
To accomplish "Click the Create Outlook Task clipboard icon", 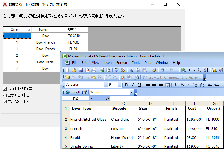I will click(x=123, y=77).
